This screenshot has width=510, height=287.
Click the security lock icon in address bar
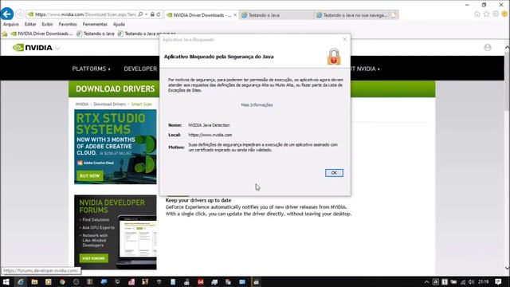(x=152, y=14)
